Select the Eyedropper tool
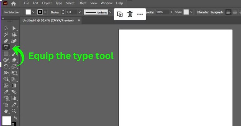This screenshot has height=126, width=241. pos(6,92)
